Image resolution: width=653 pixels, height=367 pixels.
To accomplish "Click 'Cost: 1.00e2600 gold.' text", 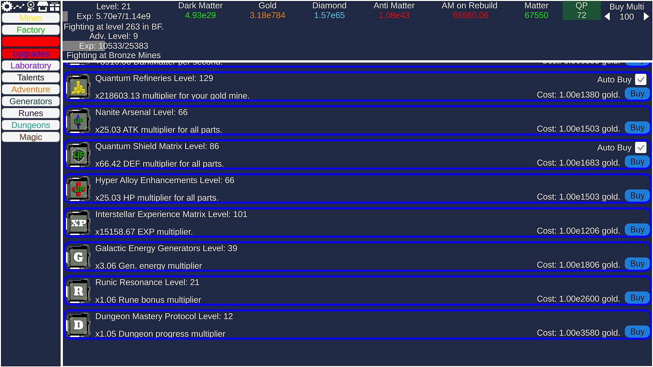I will point(578,299).
